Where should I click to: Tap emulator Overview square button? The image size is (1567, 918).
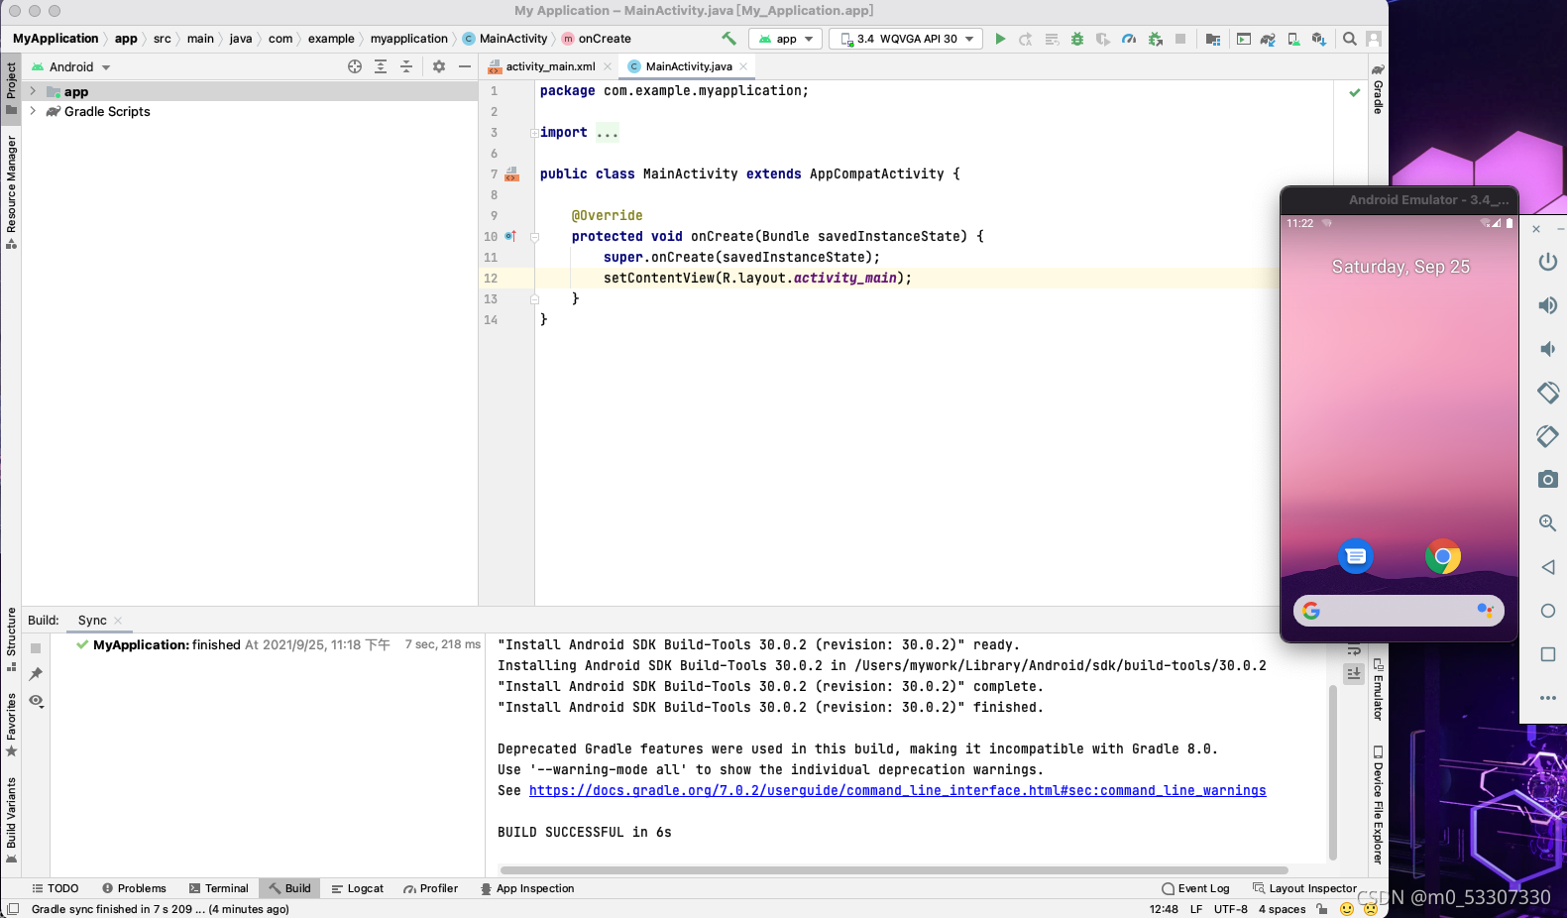[x=1547, y=654]
